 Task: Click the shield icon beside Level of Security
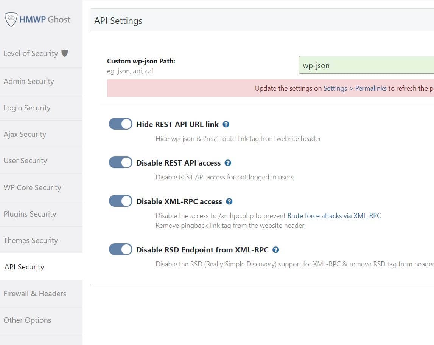pyautogui.click(x=65, y=53)
